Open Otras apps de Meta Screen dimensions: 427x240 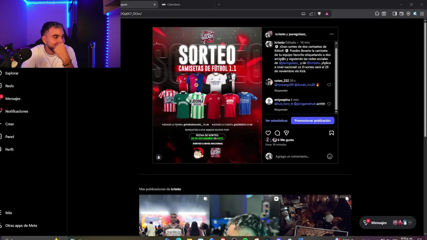(21, 225)
